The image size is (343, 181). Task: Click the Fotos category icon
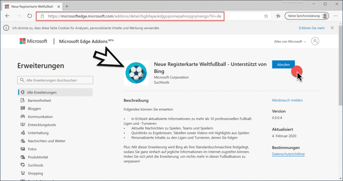(x=23, y=149)
